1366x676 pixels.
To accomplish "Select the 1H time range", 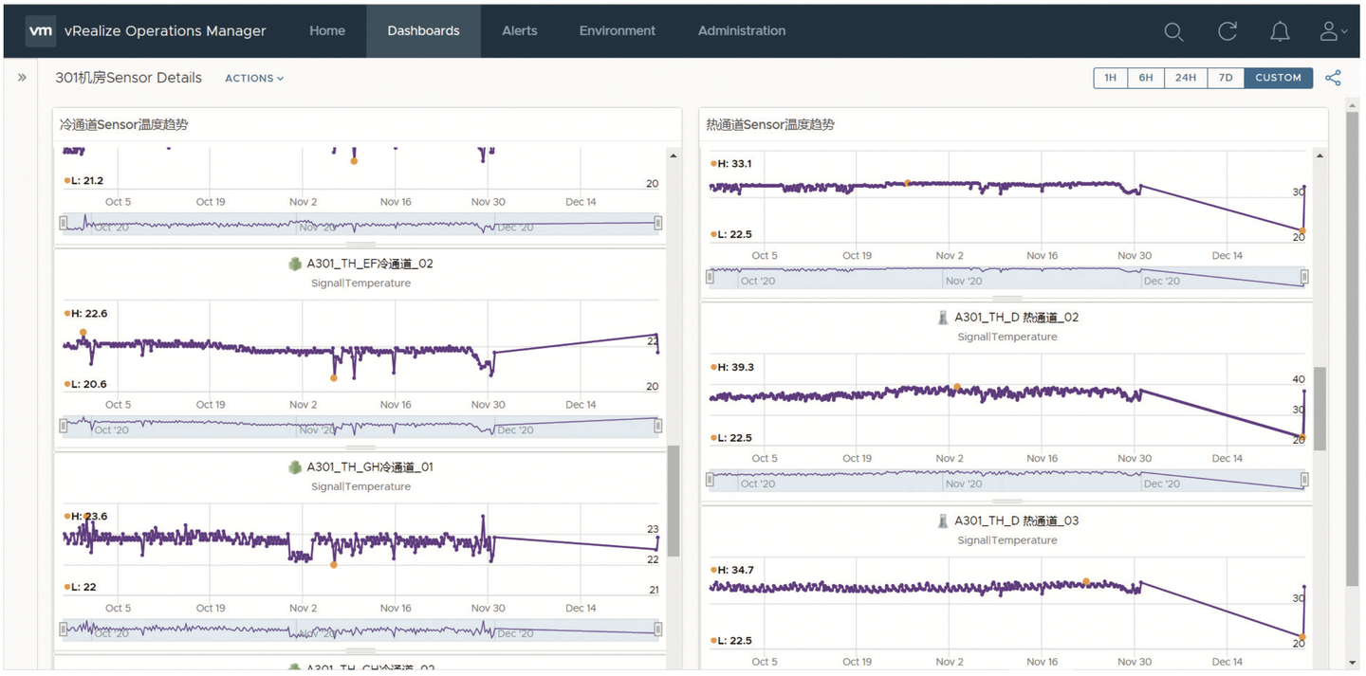I will pos(1110,78).
